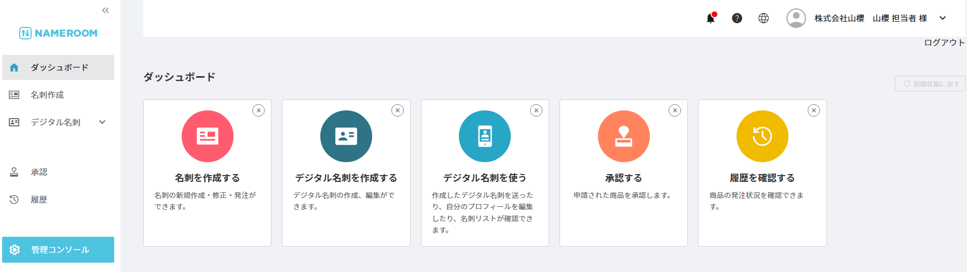
Task: Click the NAMEROOM logo
Action: [58, 33]
